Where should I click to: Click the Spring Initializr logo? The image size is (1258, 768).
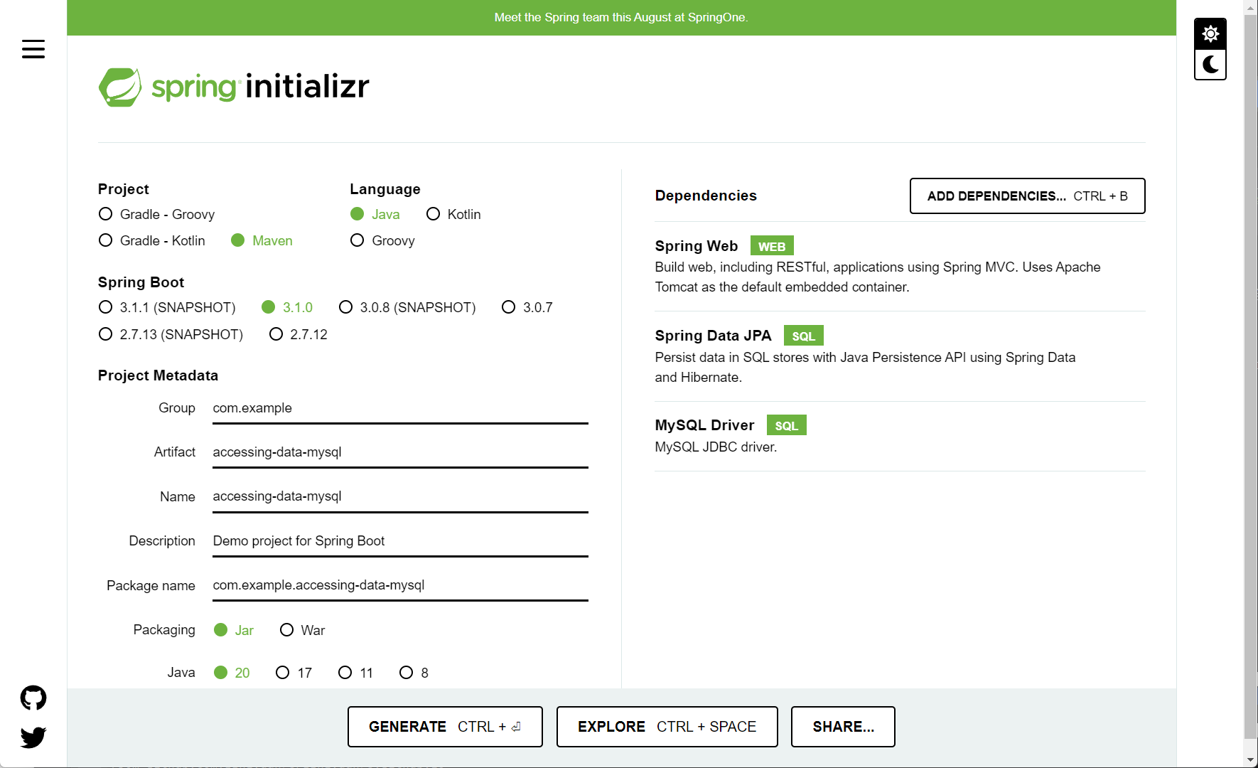pos(234,87)
